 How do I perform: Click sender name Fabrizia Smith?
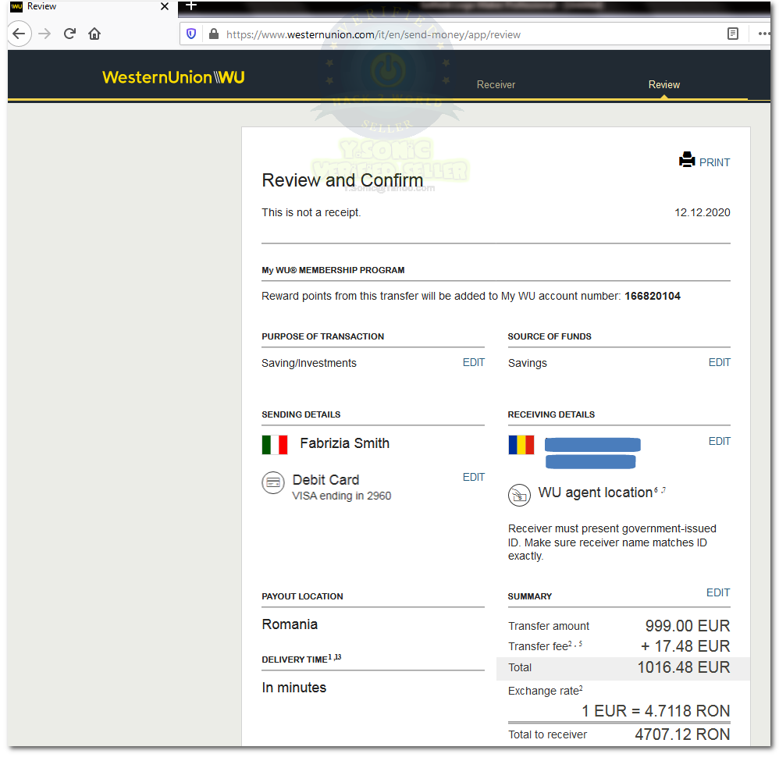pos(345,443)
